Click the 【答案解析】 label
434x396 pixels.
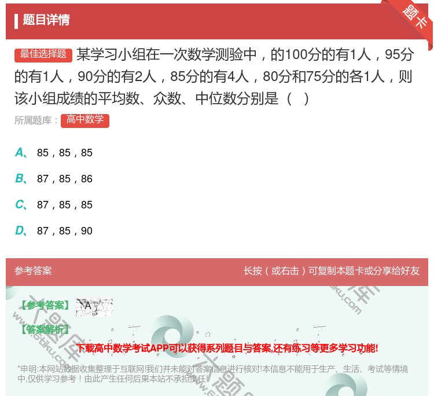pyautogui.click(x=46, y=329)
